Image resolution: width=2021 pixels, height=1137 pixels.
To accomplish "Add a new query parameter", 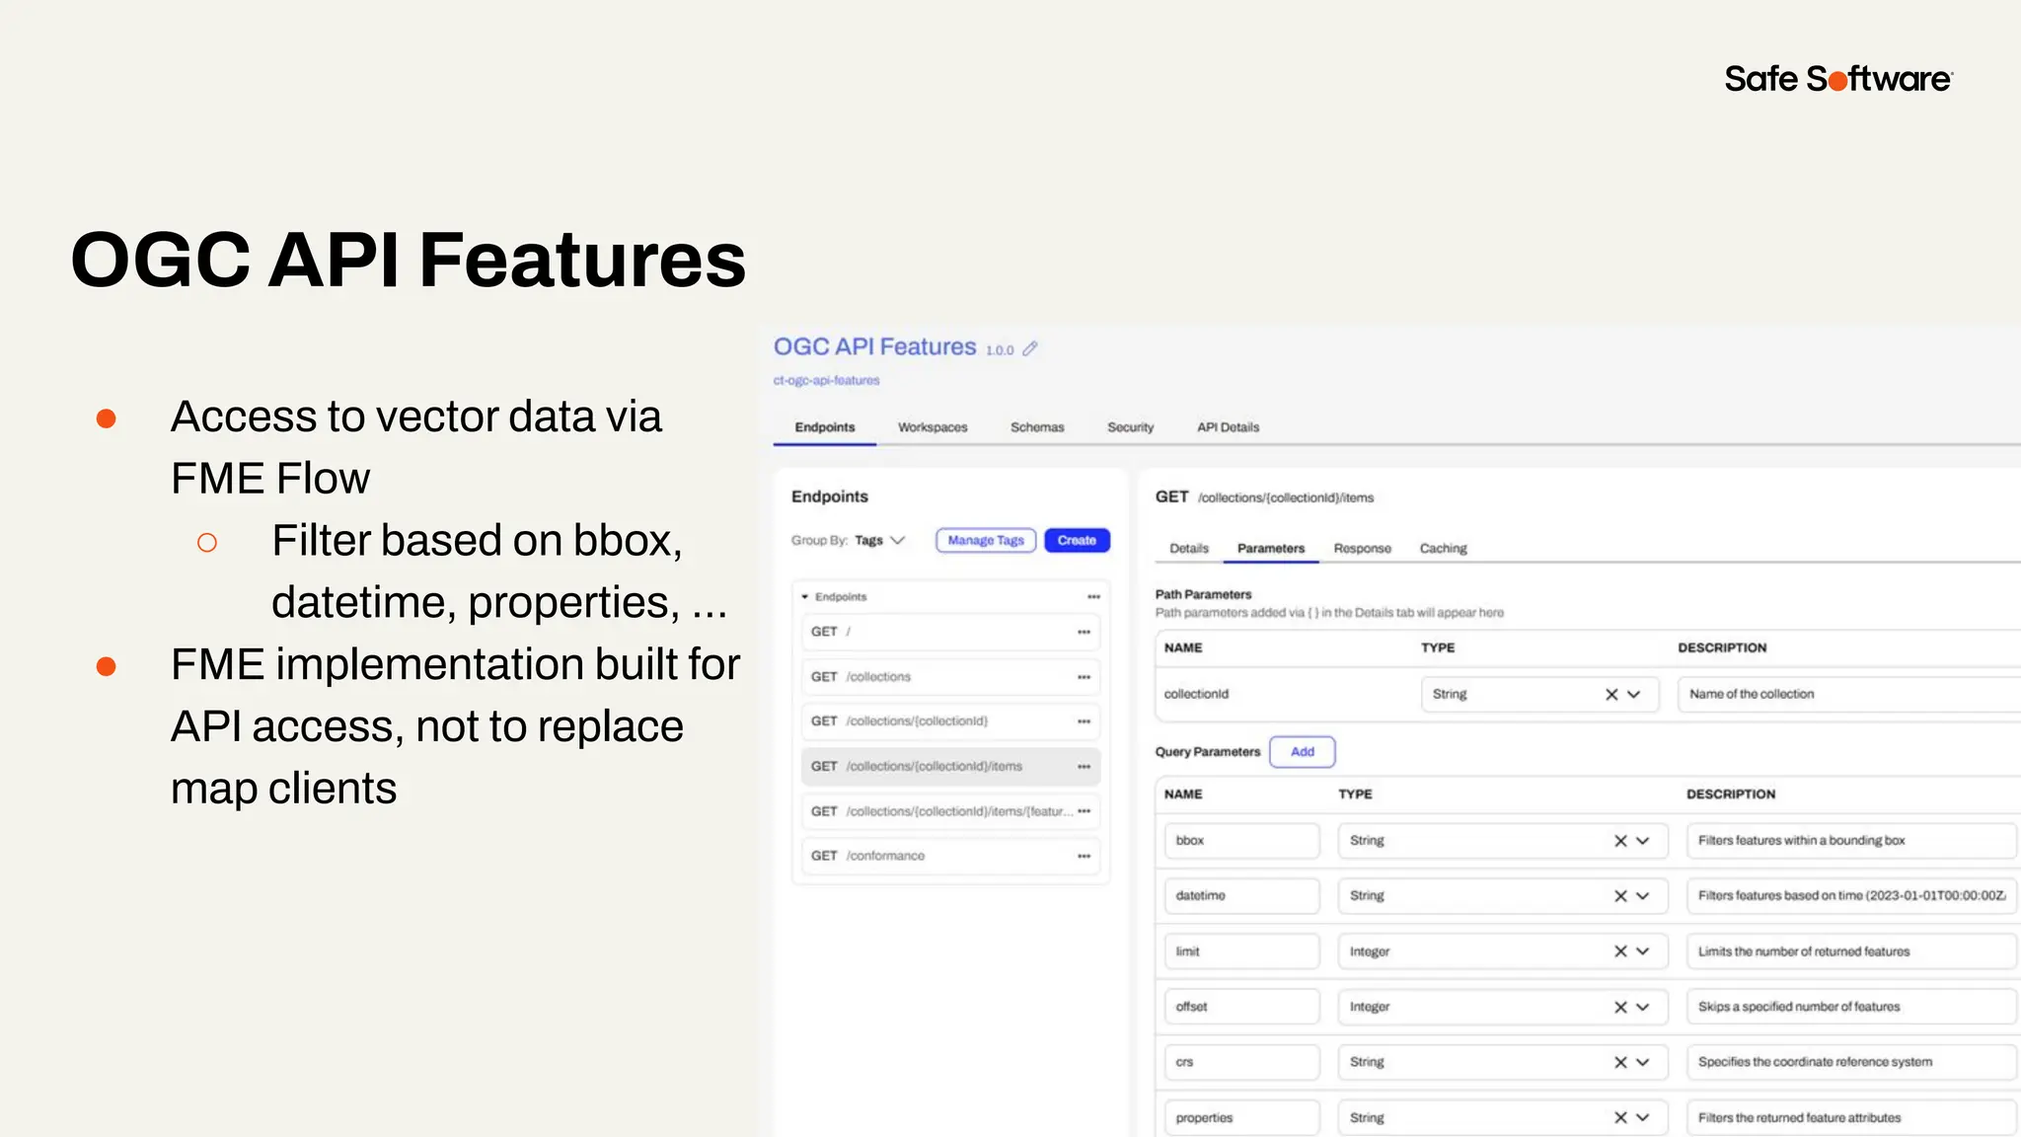I will pos(1303,752).
